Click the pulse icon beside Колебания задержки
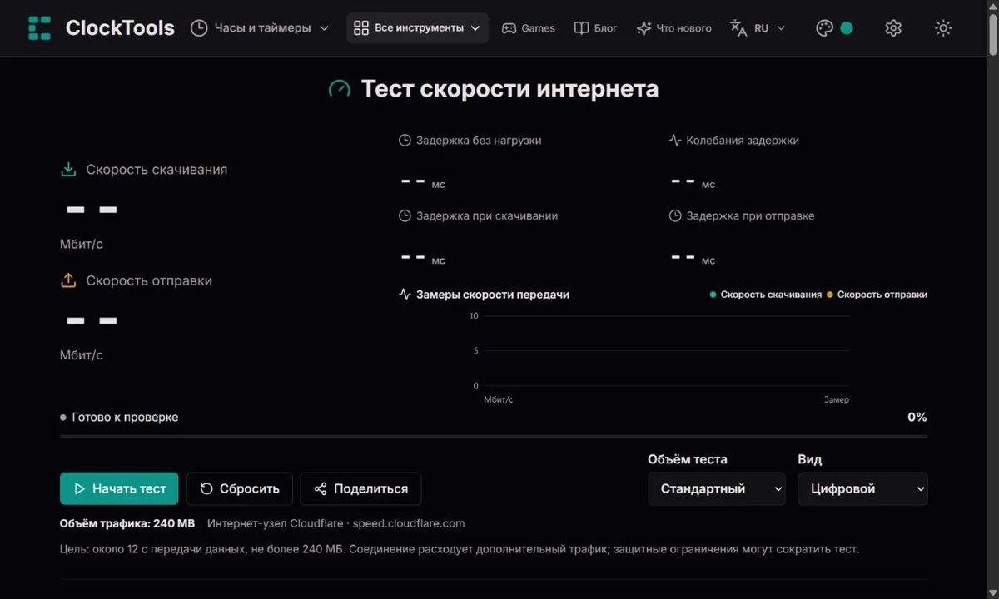 [675, 141]
